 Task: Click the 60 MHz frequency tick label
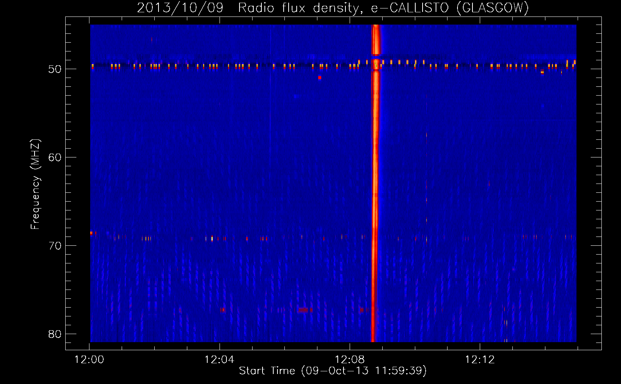[55, 157]
